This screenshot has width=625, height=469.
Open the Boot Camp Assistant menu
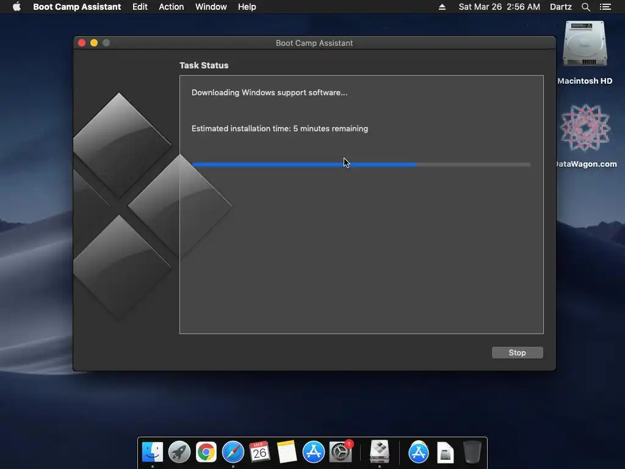coord(77,7)
